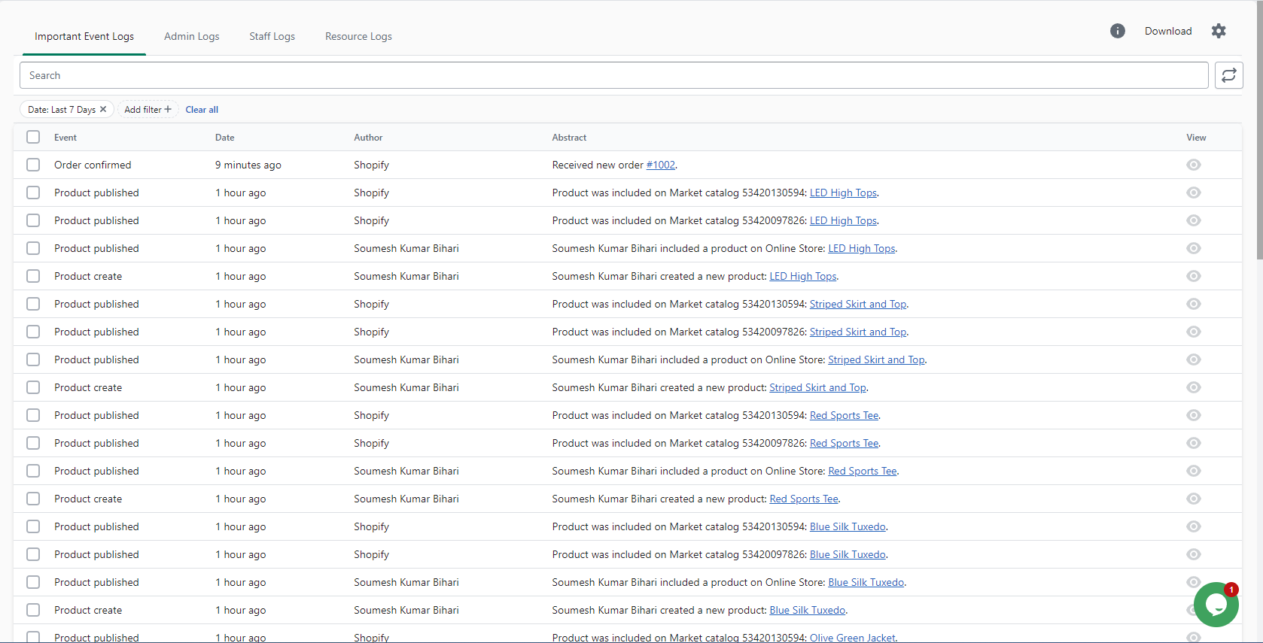View the Striped Skirt and Top Online Store entry
Viewport: 1263px width, 643px height.
tap(1194, 359)
